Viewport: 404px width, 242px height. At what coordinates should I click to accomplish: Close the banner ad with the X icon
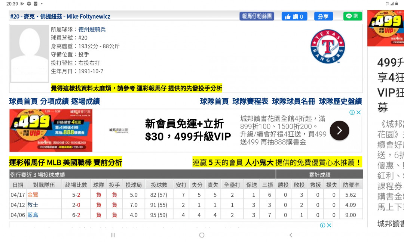click(358, 112)
